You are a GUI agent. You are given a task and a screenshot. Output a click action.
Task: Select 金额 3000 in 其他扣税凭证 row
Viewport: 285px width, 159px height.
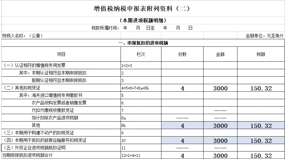(220, 88)
